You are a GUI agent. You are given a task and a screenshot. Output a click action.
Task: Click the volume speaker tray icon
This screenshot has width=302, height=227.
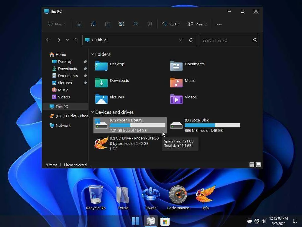264,221
